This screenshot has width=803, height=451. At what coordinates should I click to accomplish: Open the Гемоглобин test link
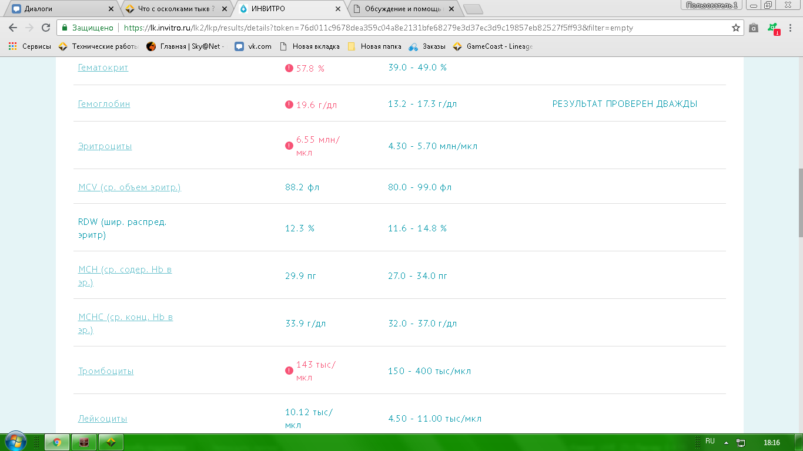104,104
